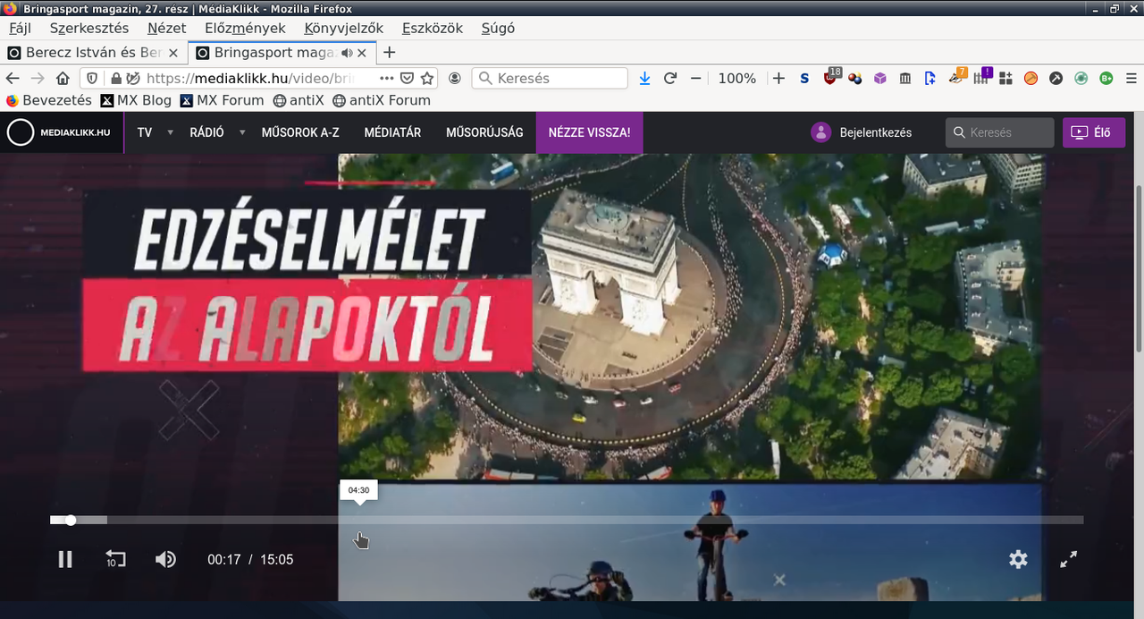
Task: Open extension with purple exclamation badge
Action: pos(982,77)
